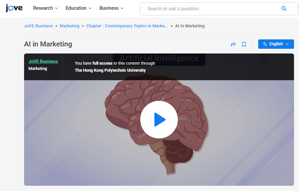Play the Artificial Intelligence video

click(x=159, y=120)
